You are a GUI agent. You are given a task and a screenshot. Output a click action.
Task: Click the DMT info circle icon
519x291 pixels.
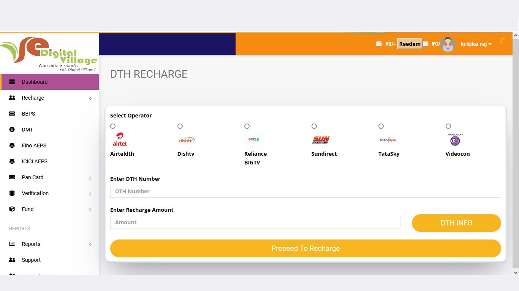click(12, 130)
